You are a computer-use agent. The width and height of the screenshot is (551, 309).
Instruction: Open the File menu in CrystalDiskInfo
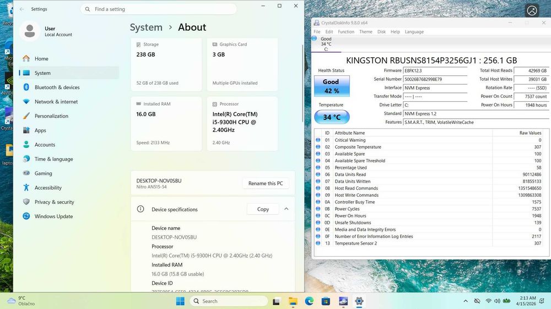coord(317,31)
